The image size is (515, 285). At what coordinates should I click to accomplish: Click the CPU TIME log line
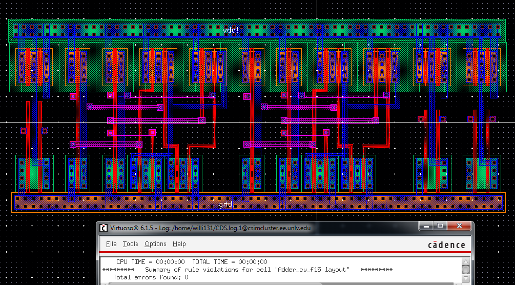192,262
